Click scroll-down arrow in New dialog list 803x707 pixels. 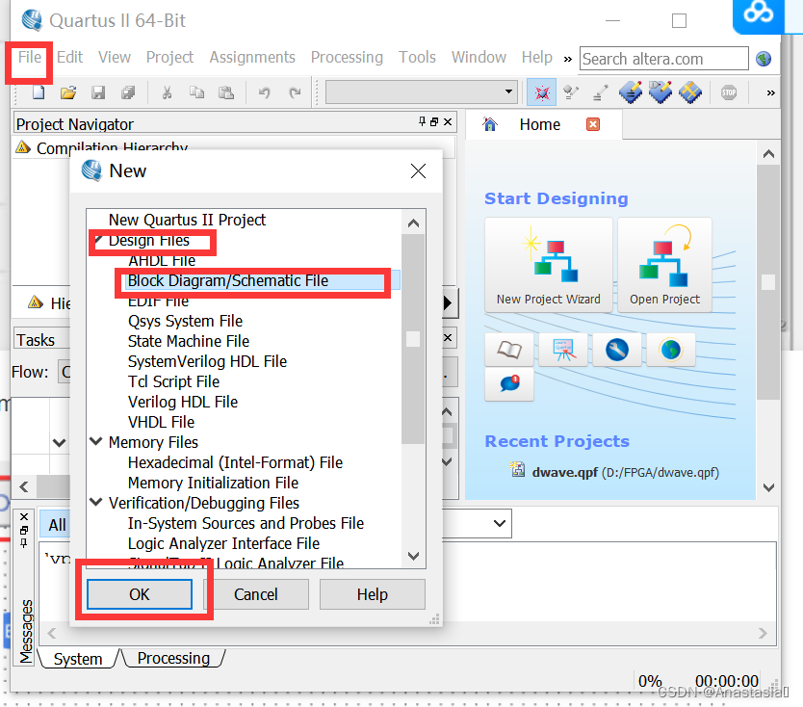pos(413,556)
